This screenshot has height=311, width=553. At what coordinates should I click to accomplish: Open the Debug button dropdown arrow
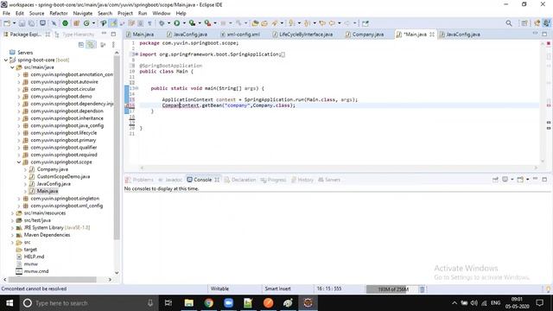click(168, 23)
